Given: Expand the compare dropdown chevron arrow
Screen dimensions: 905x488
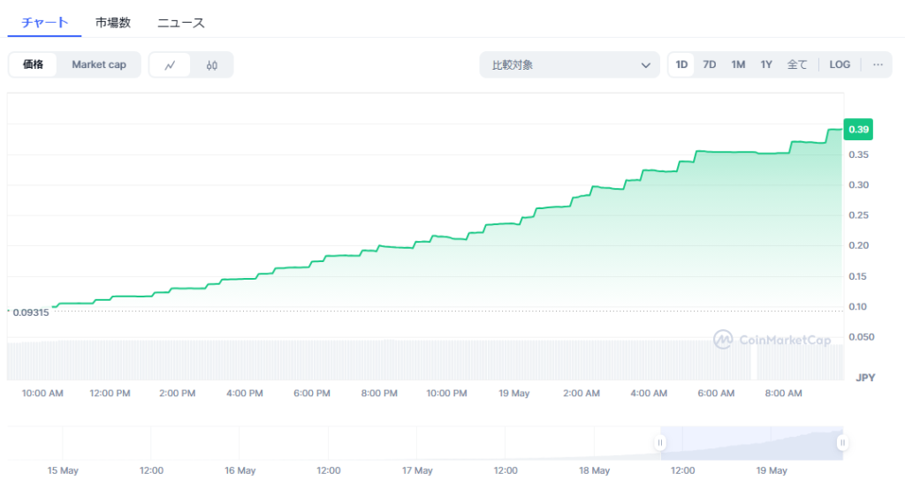Looking at the screenshot, I should pyautogui.click(x=644, y=65).
